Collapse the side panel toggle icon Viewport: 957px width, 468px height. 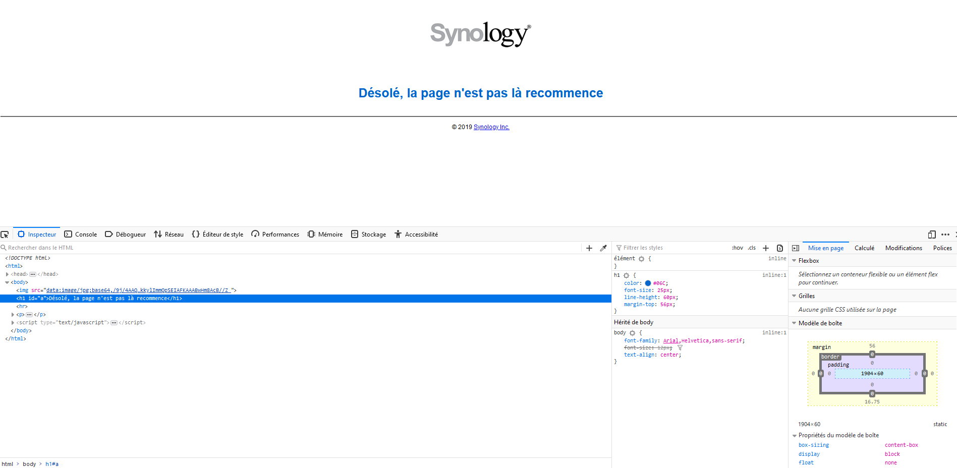coord(796,248)
